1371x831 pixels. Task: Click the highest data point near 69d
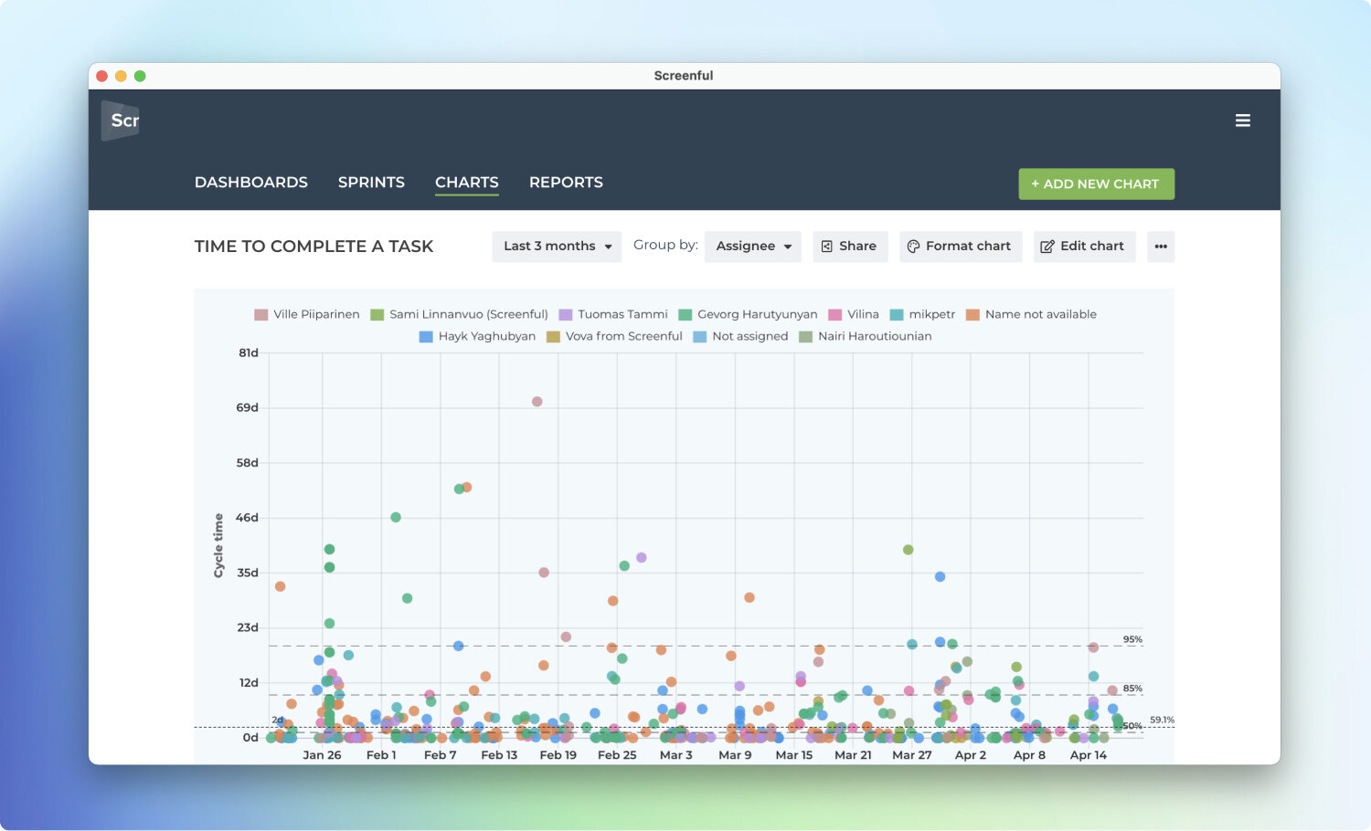tap(537, 402)
